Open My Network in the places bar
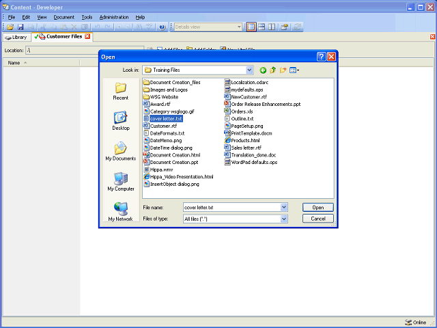The image size is (437, 328). [x=121, y=212]
